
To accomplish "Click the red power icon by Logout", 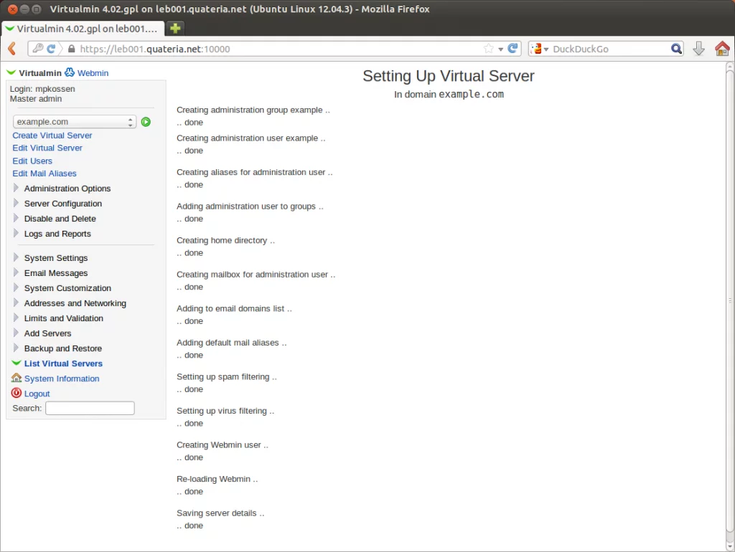I will click(17, 393).
